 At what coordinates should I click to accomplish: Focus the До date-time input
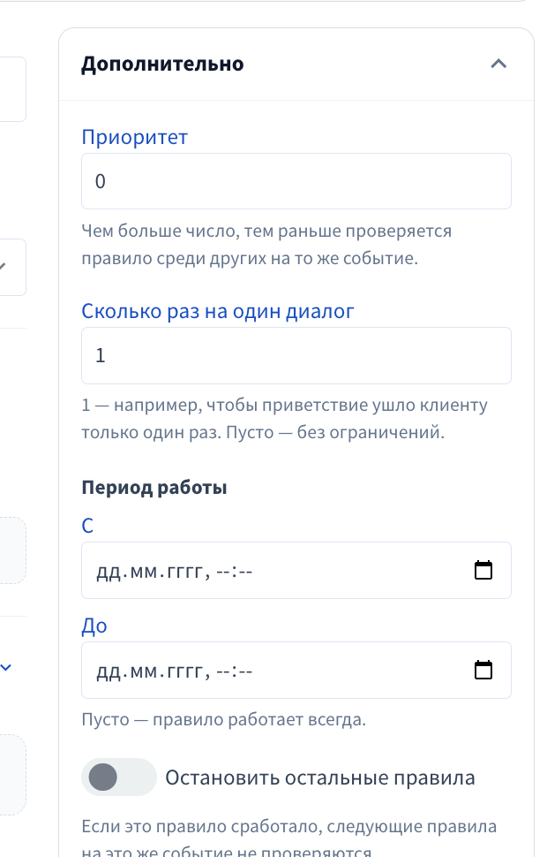coord(296,670)
